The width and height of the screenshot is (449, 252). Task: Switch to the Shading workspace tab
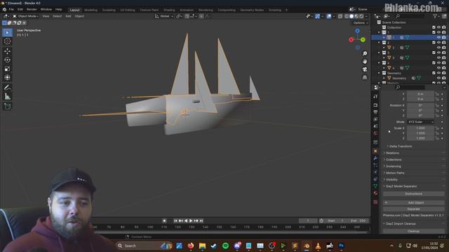point(169,10)
